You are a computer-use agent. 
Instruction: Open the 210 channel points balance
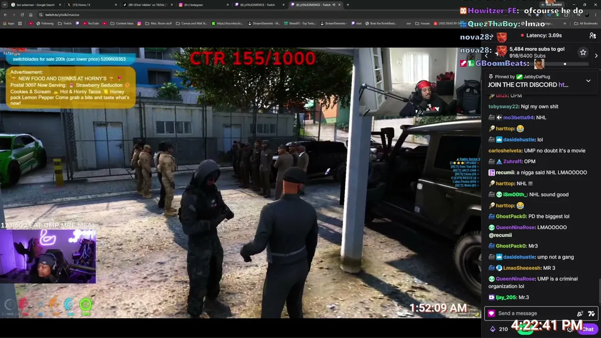coord(499,329)
